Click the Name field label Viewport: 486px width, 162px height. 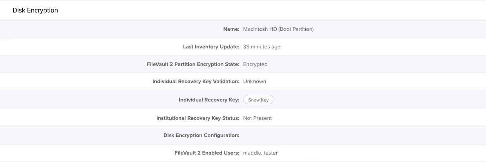231,29
